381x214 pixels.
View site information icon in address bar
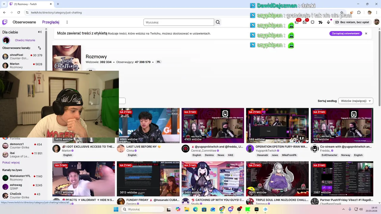(27, 12)
